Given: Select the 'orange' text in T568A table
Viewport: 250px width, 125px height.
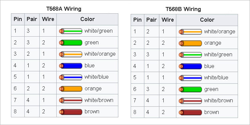Looking at the screenshot, I should 93,89.
